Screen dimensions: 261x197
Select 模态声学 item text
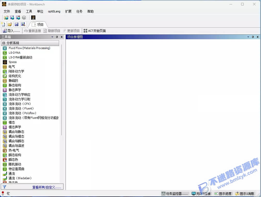(x=15, y=127)
